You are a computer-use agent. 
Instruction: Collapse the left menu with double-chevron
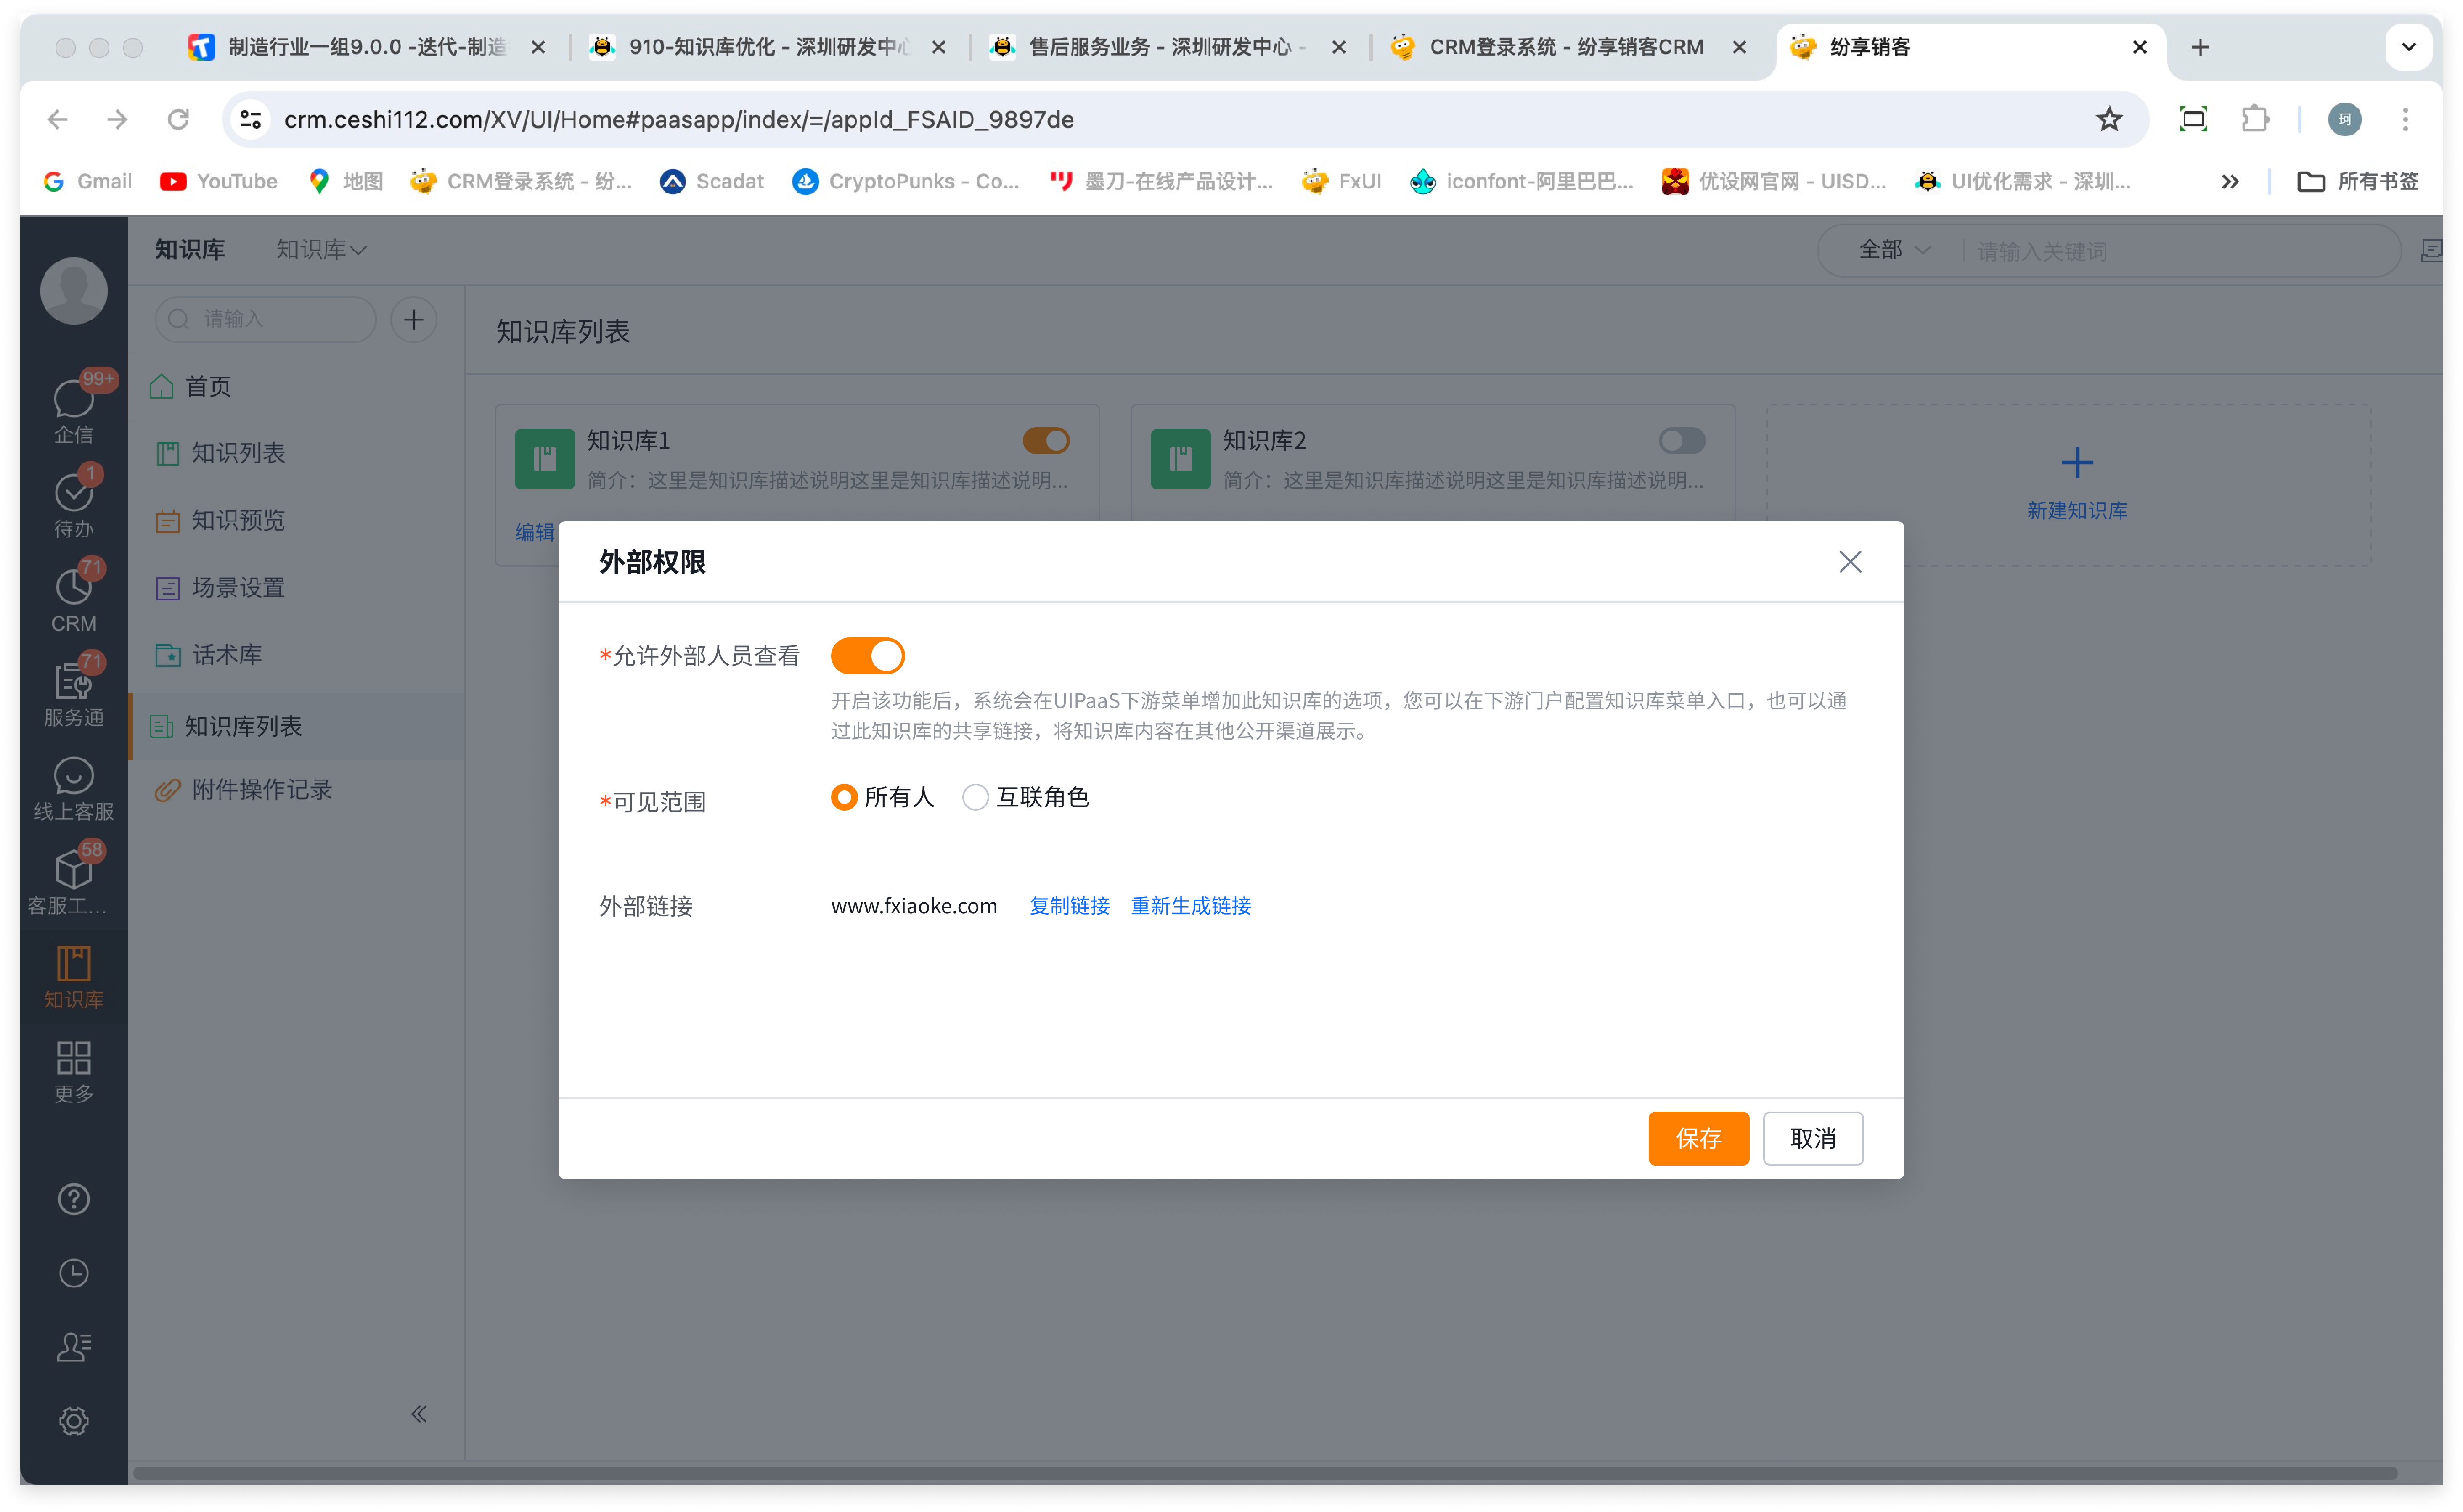pyautogui.click(x=419, y=1413)
